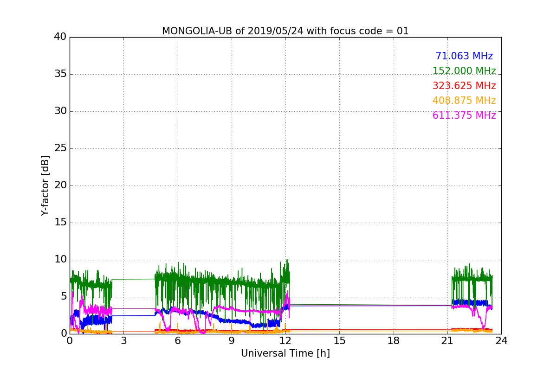Select the 323.625 MHz legend entry

464,86
